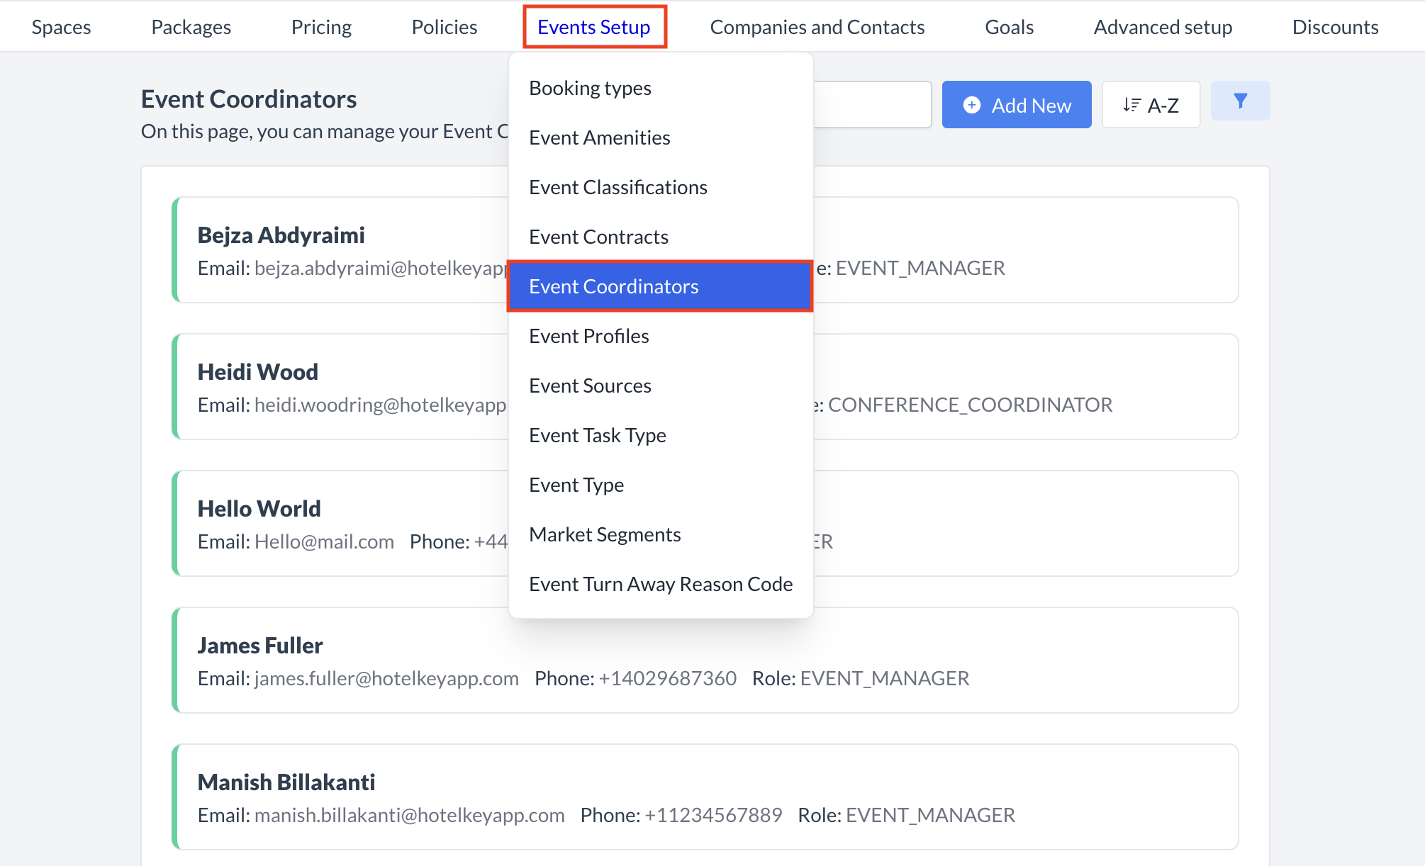
Task: Open Event Turn Away Reason Code
Action: tap(660, 584)
